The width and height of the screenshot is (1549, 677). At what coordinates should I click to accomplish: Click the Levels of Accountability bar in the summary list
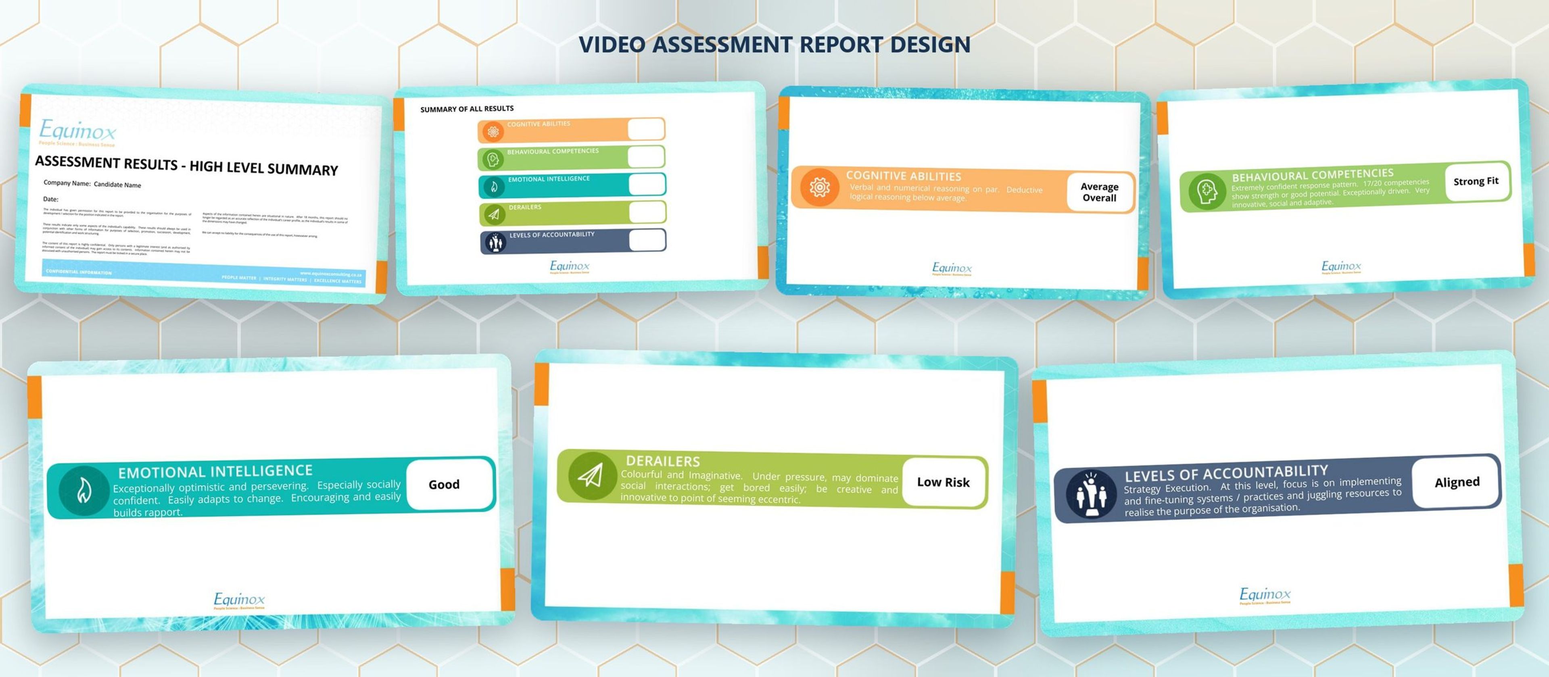(573, 241)
